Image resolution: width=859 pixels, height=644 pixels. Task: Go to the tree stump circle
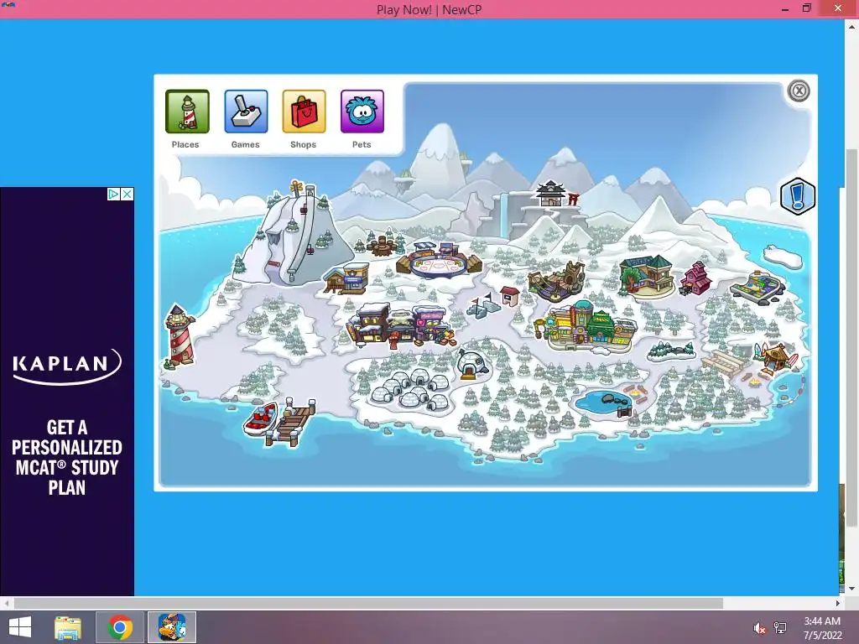tap(383, 246)
